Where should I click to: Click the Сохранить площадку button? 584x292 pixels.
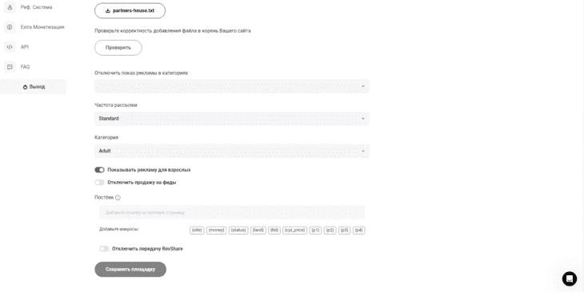pos(130,270)
